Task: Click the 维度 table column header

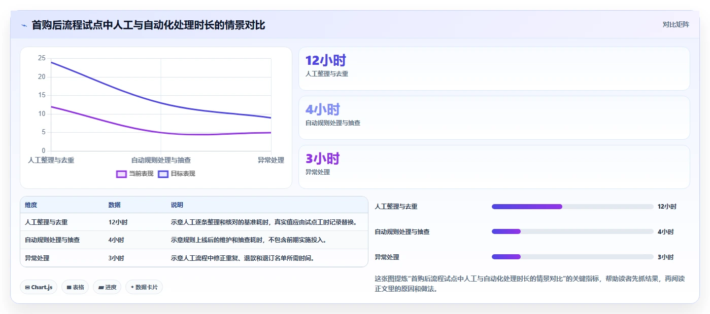Action: [x=31, y=205]
